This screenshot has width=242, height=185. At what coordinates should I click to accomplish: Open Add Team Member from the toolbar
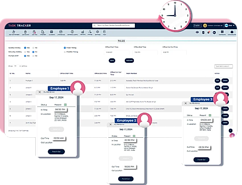click(14, 33)
